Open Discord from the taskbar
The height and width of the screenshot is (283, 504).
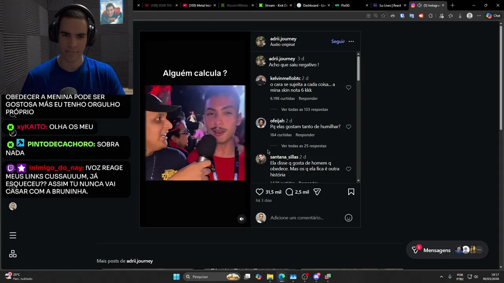tap(316, 277)
